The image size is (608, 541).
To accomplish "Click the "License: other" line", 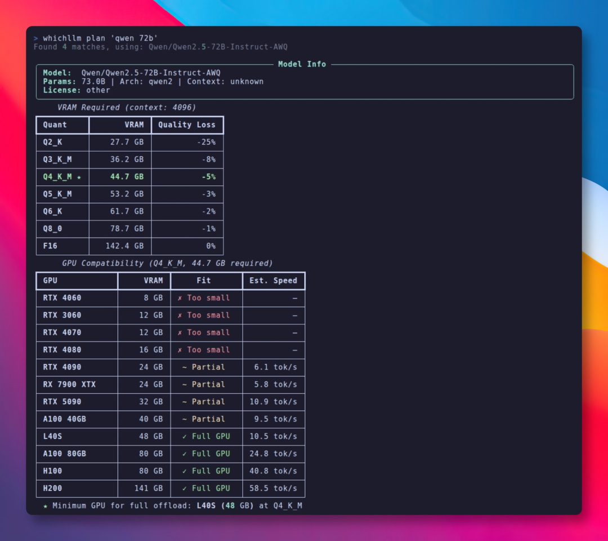I will [77, 90].
